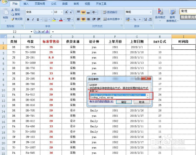The image size is (196, 155).
Task: Click the increase font size icon
Action: (66, 12)
